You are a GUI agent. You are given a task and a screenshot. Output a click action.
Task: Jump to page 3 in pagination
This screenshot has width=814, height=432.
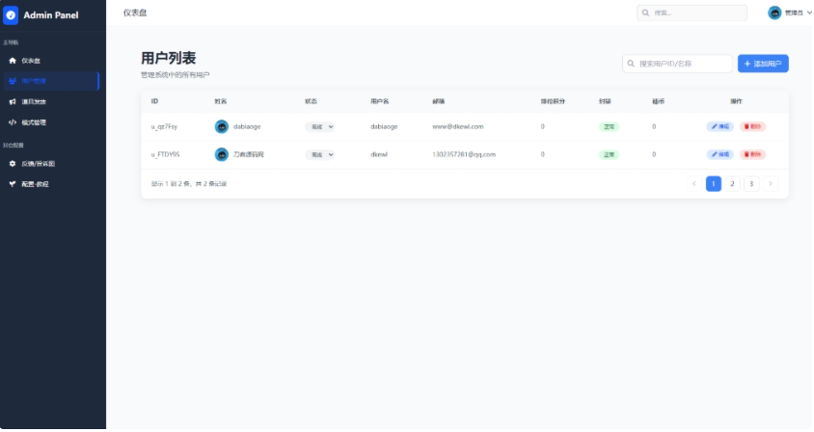point(751,183)
